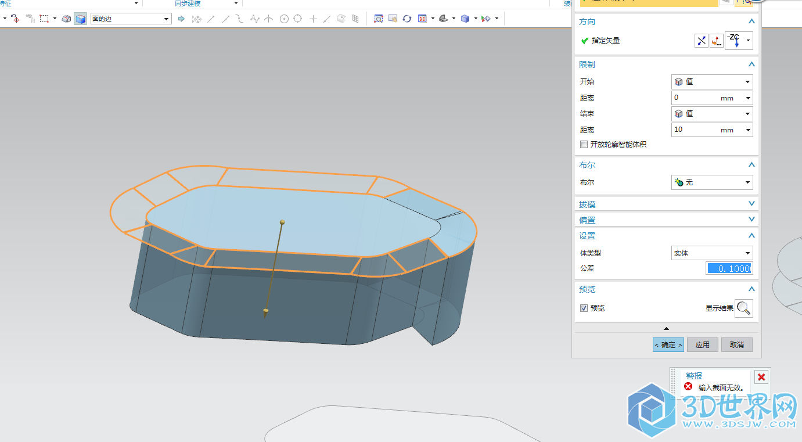Click the four-arrows move snap icon
The width and height of the screenshot is (802, 442).
coord(197,19)
